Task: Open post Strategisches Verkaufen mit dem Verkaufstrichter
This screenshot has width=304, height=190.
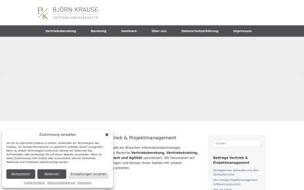Action: point(236,172)
